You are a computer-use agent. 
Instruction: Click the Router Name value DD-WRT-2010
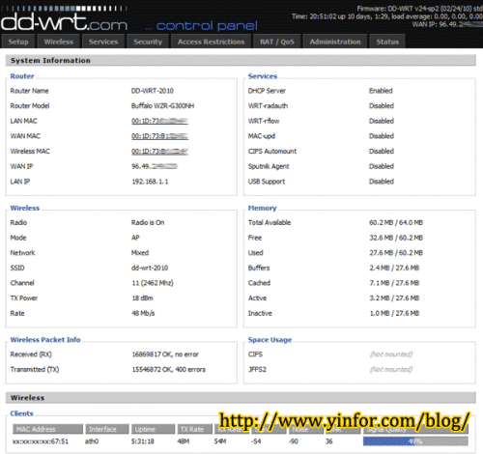point(153,91)
